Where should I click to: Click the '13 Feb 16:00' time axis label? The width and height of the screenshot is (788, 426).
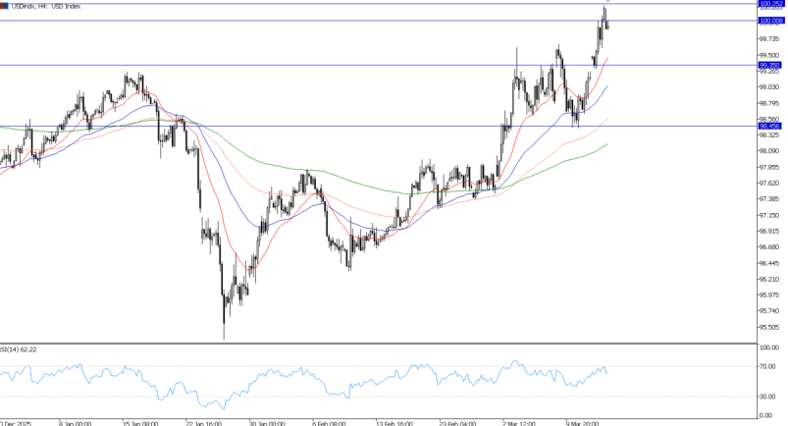(394, 423)
